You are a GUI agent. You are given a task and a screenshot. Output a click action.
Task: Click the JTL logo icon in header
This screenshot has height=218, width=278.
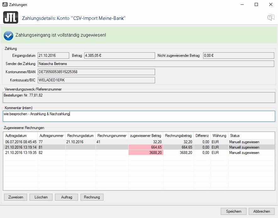10,17
